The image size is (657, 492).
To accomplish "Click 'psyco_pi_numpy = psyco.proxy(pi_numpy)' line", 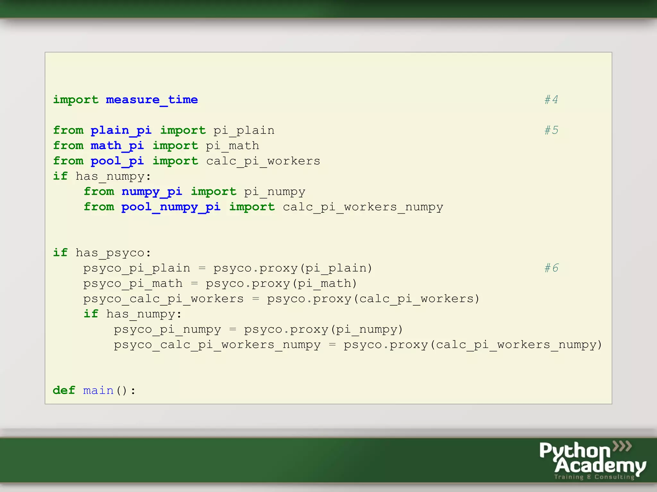I will 258,330.
